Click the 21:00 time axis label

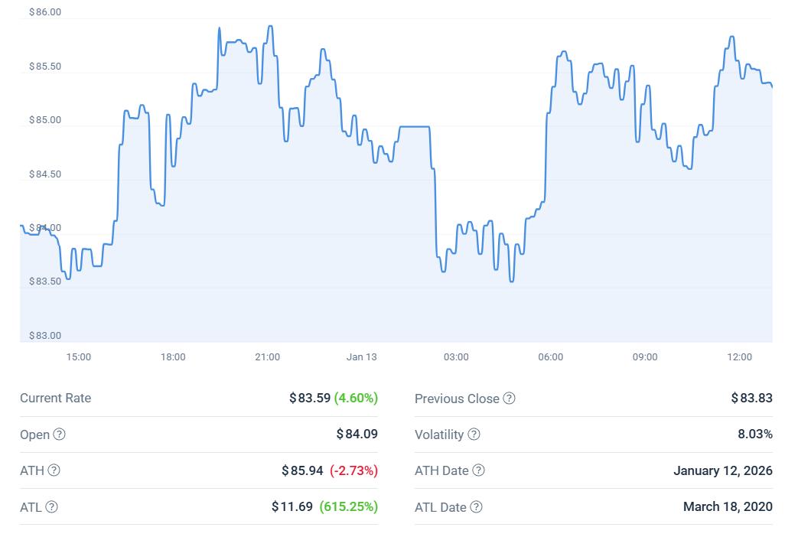click(x=267, y=356)
